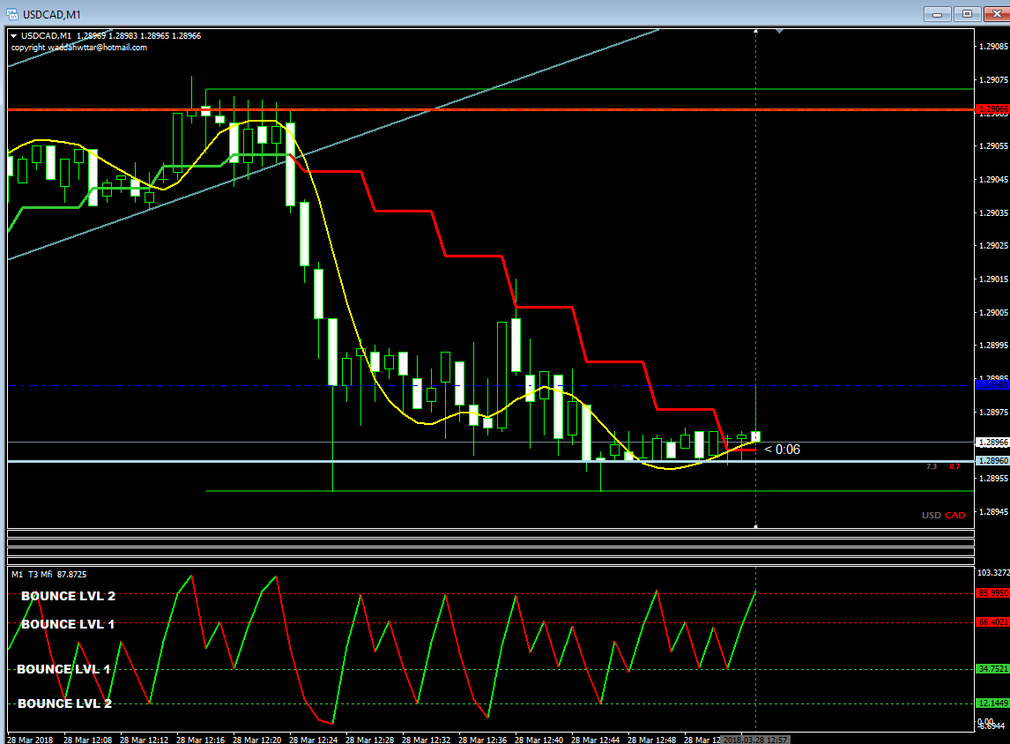The image size is (1010, 744).
Task: Click the USDCAD chart window icon
Action: pyautogui.click(x=12, y=13)
